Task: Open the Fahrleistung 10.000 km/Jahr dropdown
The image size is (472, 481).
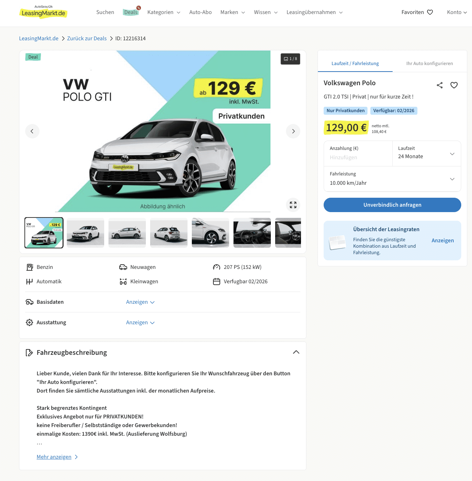Action: click(392, 179)
